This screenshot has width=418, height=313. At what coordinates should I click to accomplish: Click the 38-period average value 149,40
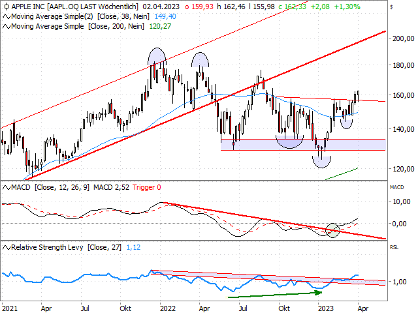pyautogui.click(x=165, y=17)
